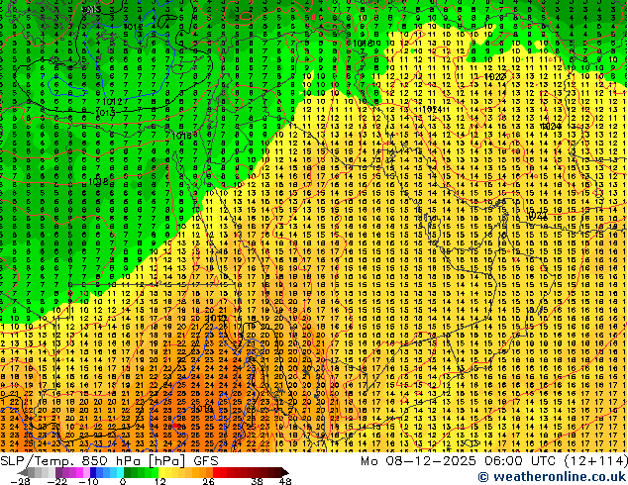Click the yellow legend swatch at 12
Screen dimensions: 628x485
(161, 472)
